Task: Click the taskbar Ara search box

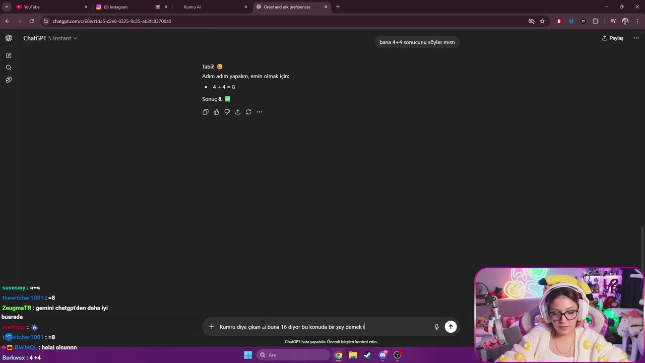Action: tap(292, 355)
